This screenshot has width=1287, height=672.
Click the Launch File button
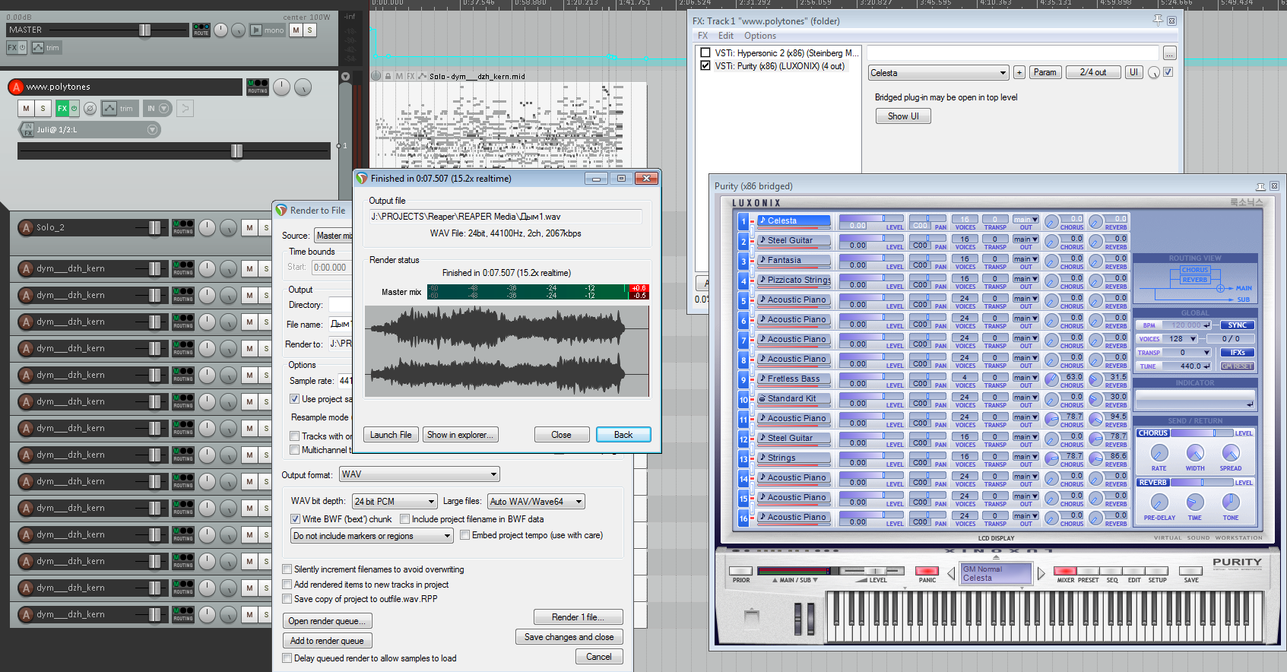pos(391,435)
